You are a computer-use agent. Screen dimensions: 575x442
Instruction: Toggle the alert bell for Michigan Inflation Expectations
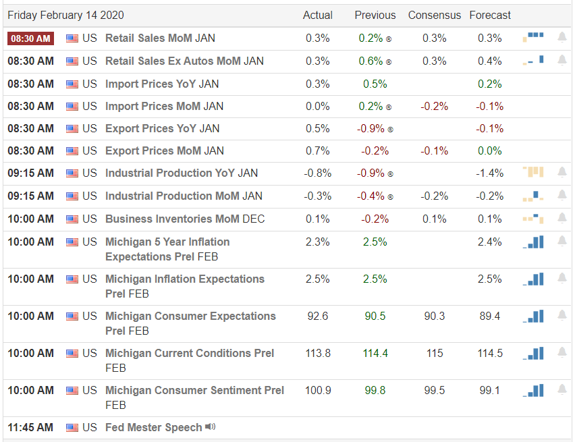[x=562, y=279]
